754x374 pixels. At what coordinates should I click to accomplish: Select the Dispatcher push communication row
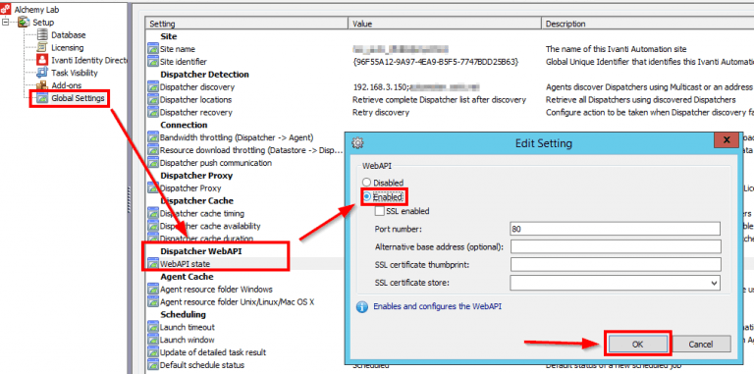click(x=215, y=163)
